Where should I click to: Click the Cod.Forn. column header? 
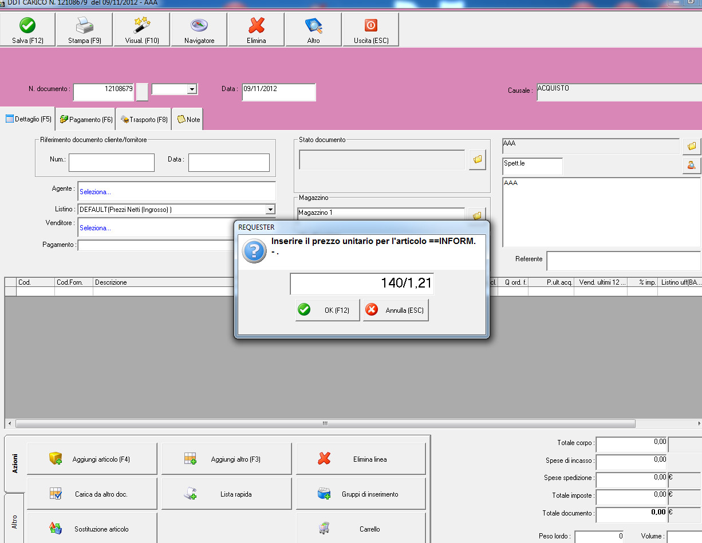point(74,282)
